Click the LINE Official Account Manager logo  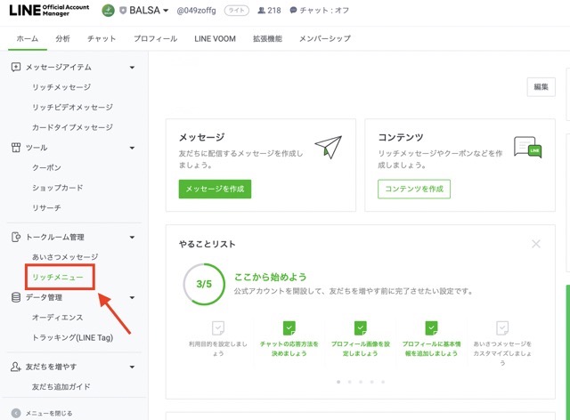pyautogui.click(x=49, y=10)
